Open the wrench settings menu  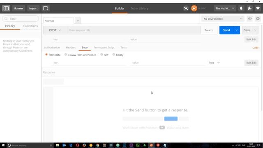249,8
